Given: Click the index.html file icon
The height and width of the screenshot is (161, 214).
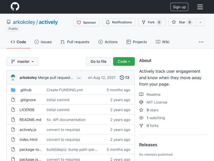Looking at the screenshot, I should 13,140.
